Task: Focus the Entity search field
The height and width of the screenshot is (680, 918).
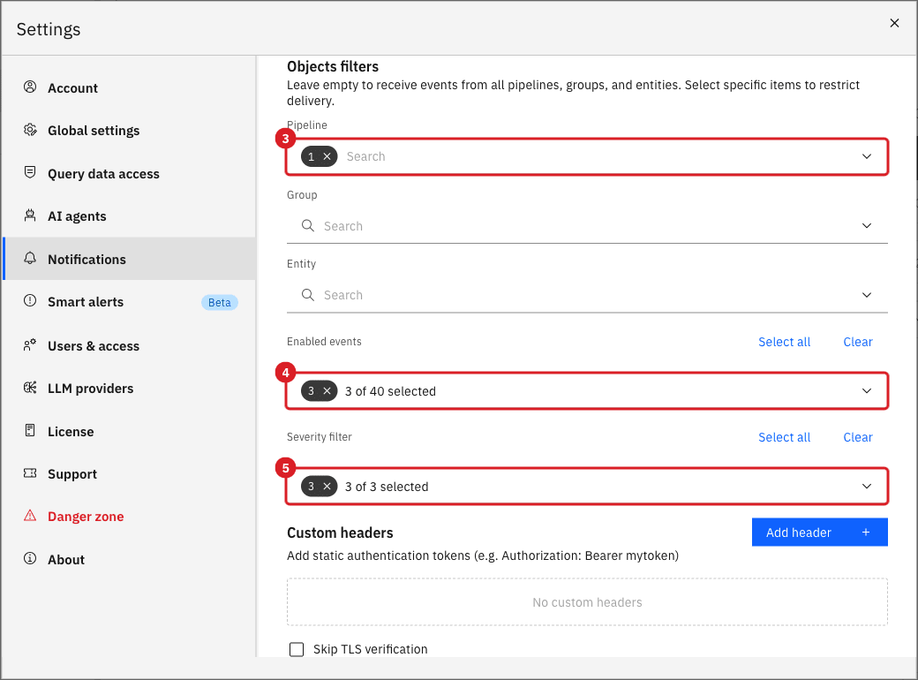Action: tap(587, 295)
